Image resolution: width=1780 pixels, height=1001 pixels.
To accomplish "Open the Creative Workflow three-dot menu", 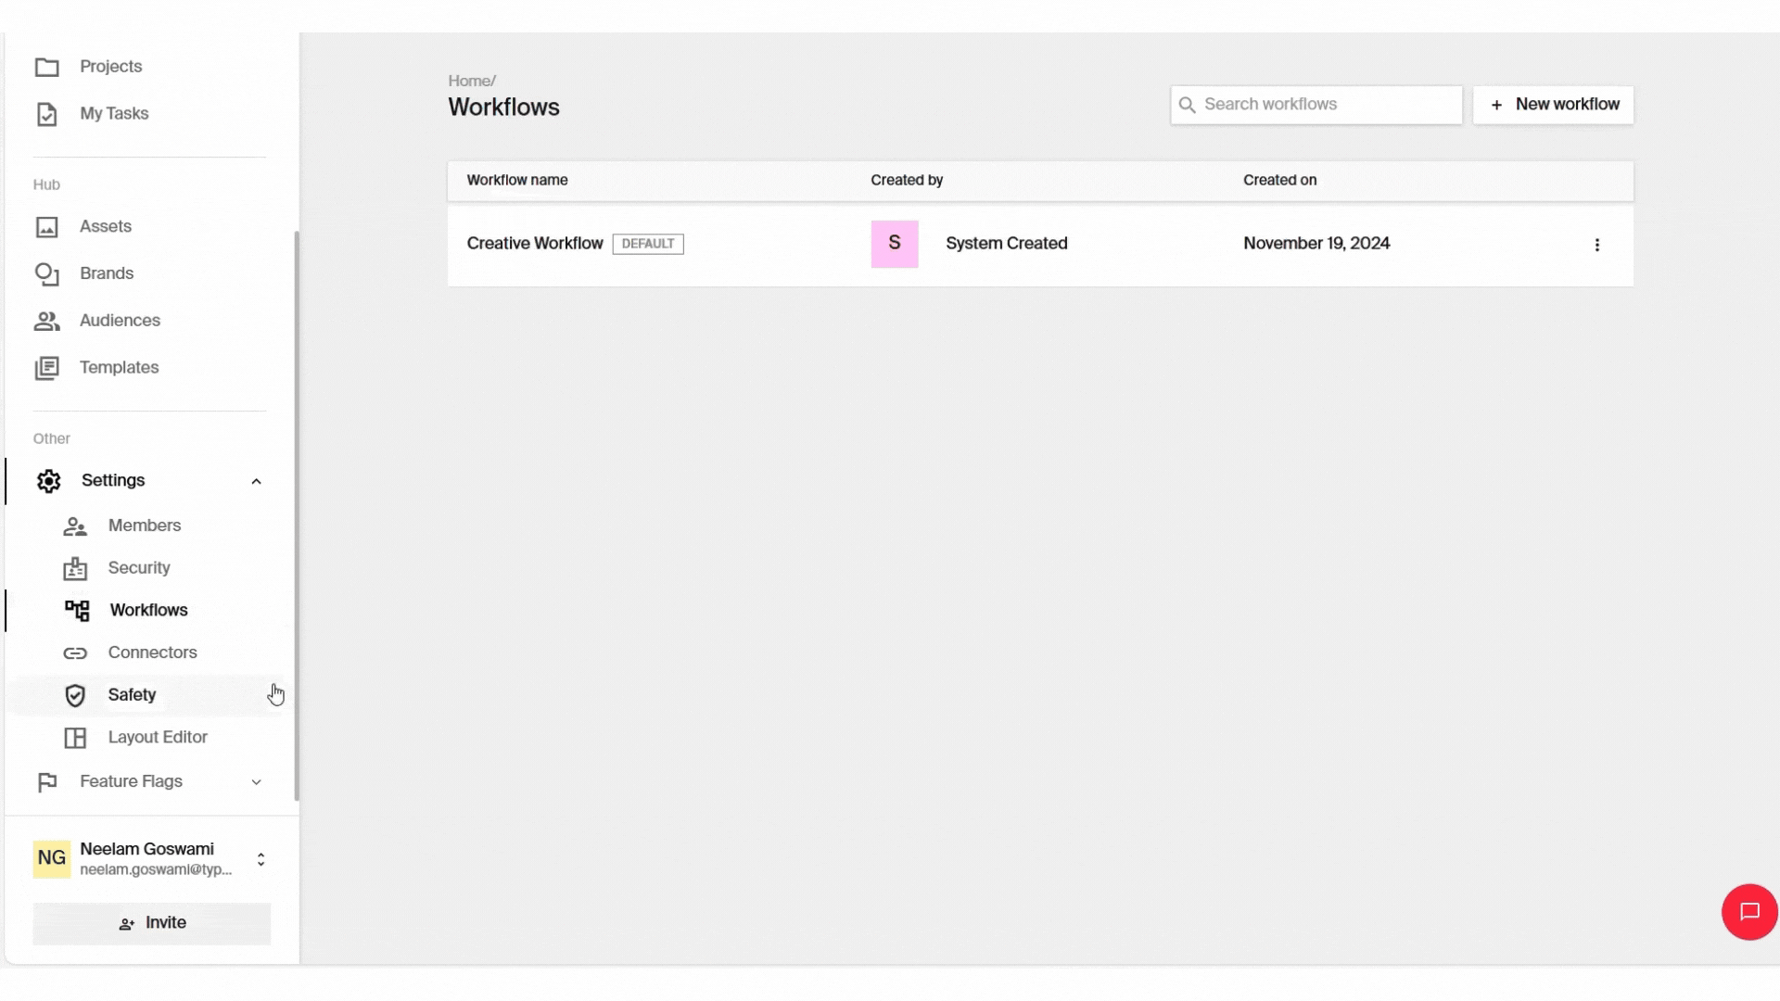I will click(1596, 245).
